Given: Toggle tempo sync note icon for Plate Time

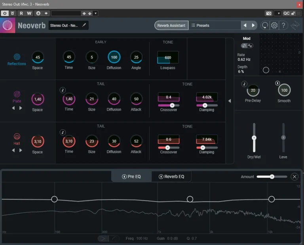Looking at the screenshot, I should [x=63, y=90].
